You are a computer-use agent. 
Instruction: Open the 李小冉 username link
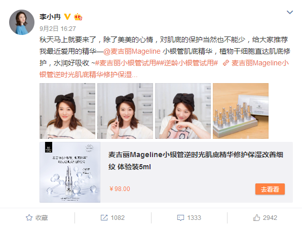tap(50, 17)
